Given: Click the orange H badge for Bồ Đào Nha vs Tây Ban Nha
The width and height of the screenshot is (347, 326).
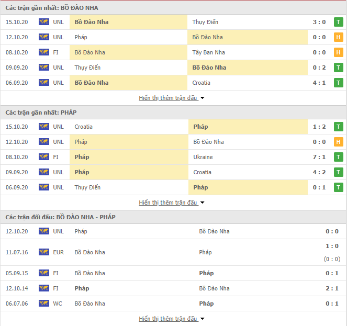Looking at the screenshot, I should pos(339,52).
